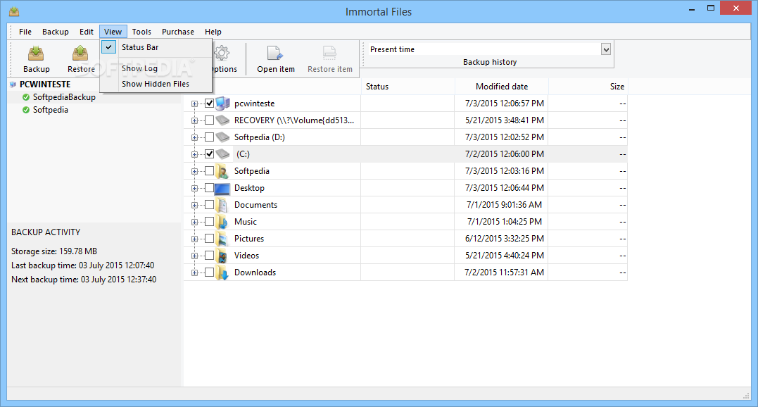758x407 pixels.
Task: Select the SoftpediaBackup task in sidebar
Action: tap(64, 97)
